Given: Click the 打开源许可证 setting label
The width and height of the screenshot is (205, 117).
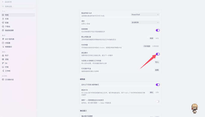Looking at the screenshot, I should coord(86,68).
